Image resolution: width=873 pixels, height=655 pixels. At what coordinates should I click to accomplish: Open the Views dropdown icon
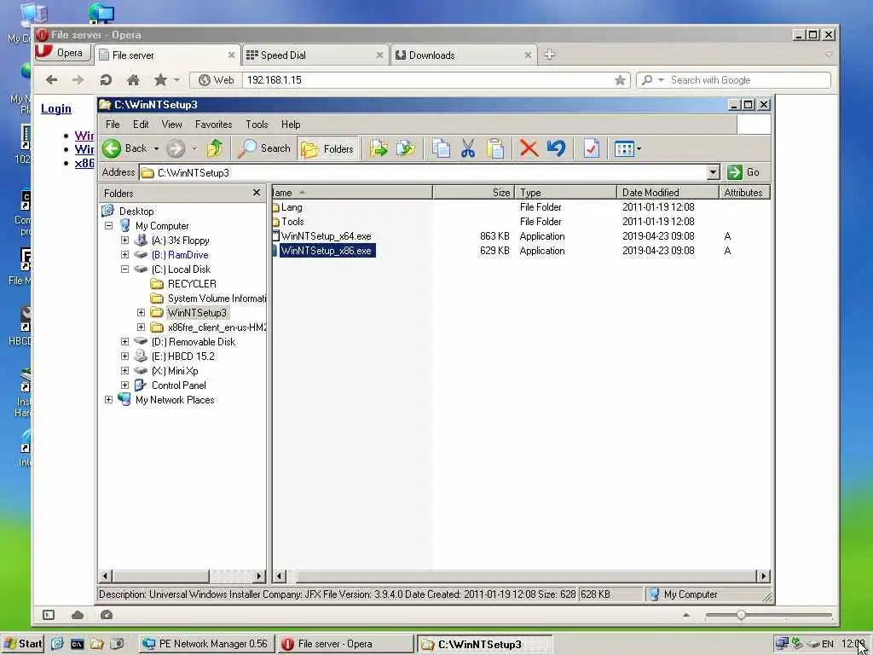(627, 148)
